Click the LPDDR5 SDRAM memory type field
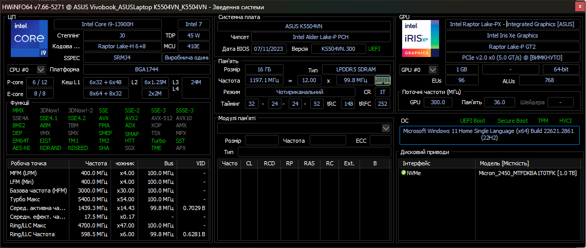The height and width of the screenshot is (248, 586). point(355,69)
